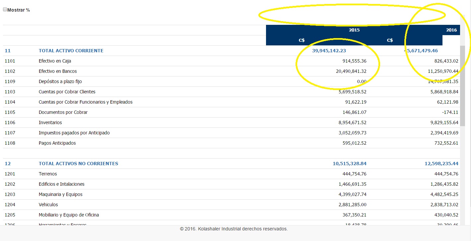This screenshot has width=471, height=241.
Task: Click the 2015 total 39,945,142.23
Action: 329,51
